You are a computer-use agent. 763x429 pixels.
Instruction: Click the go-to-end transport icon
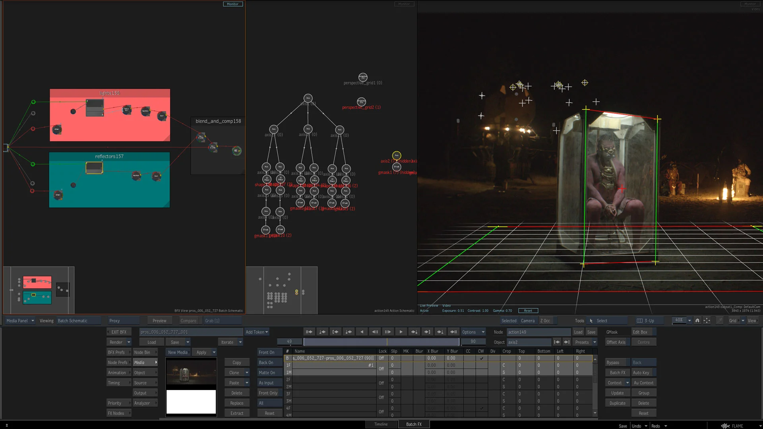click(453, 332)
